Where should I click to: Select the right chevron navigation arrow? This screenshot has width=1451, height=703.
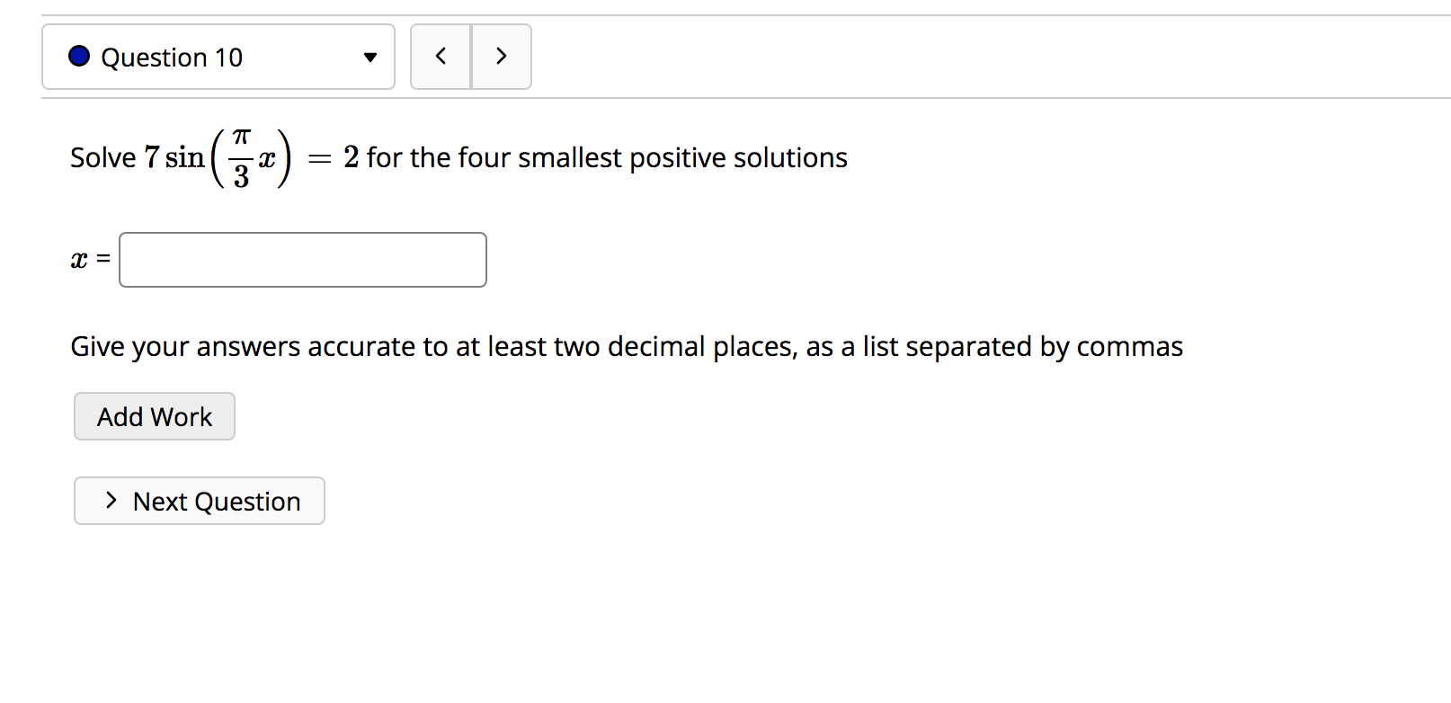click(x=501, y=56)
